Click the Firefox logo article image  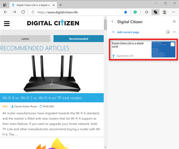[52, 143]
